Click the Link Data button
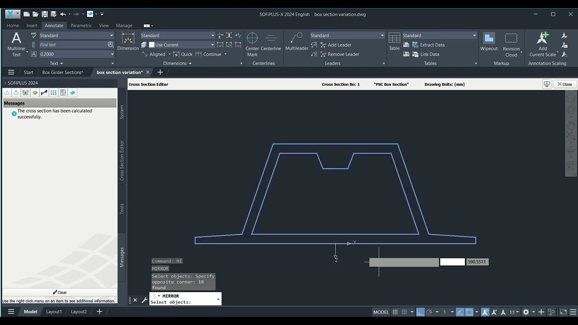 tap(425, 54)
